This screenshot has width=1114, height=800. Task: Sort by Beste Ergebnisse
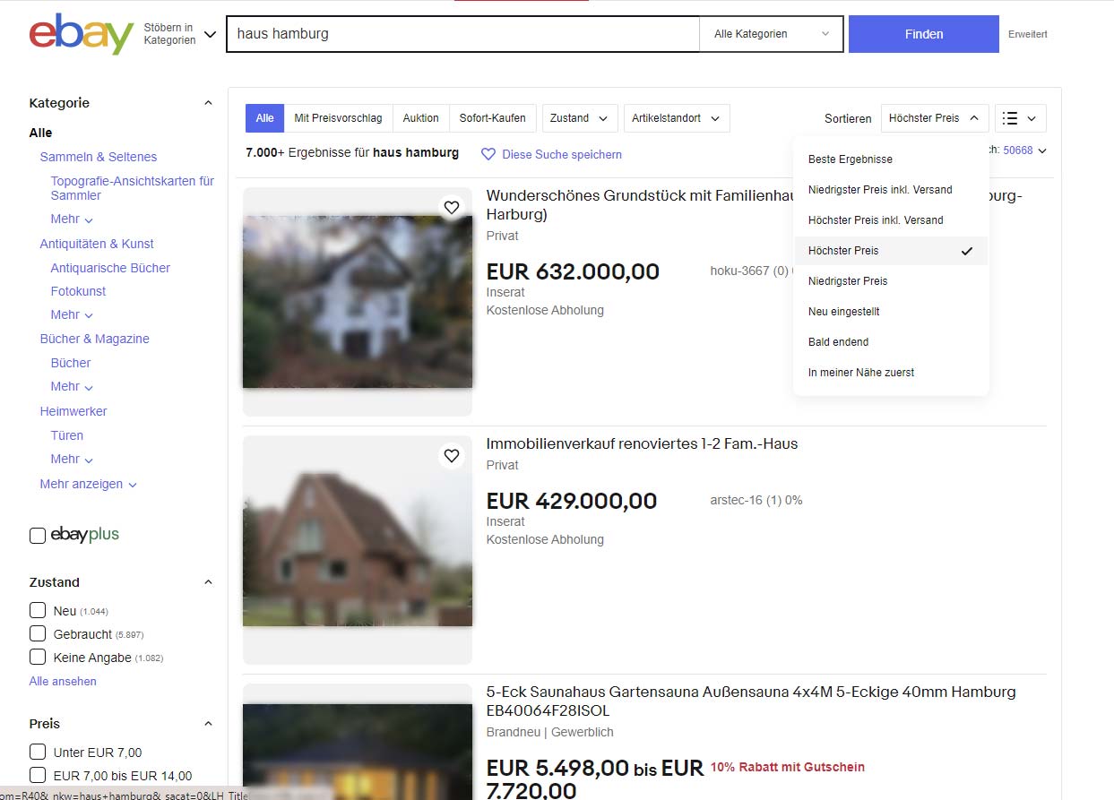[x=891, y=159]
